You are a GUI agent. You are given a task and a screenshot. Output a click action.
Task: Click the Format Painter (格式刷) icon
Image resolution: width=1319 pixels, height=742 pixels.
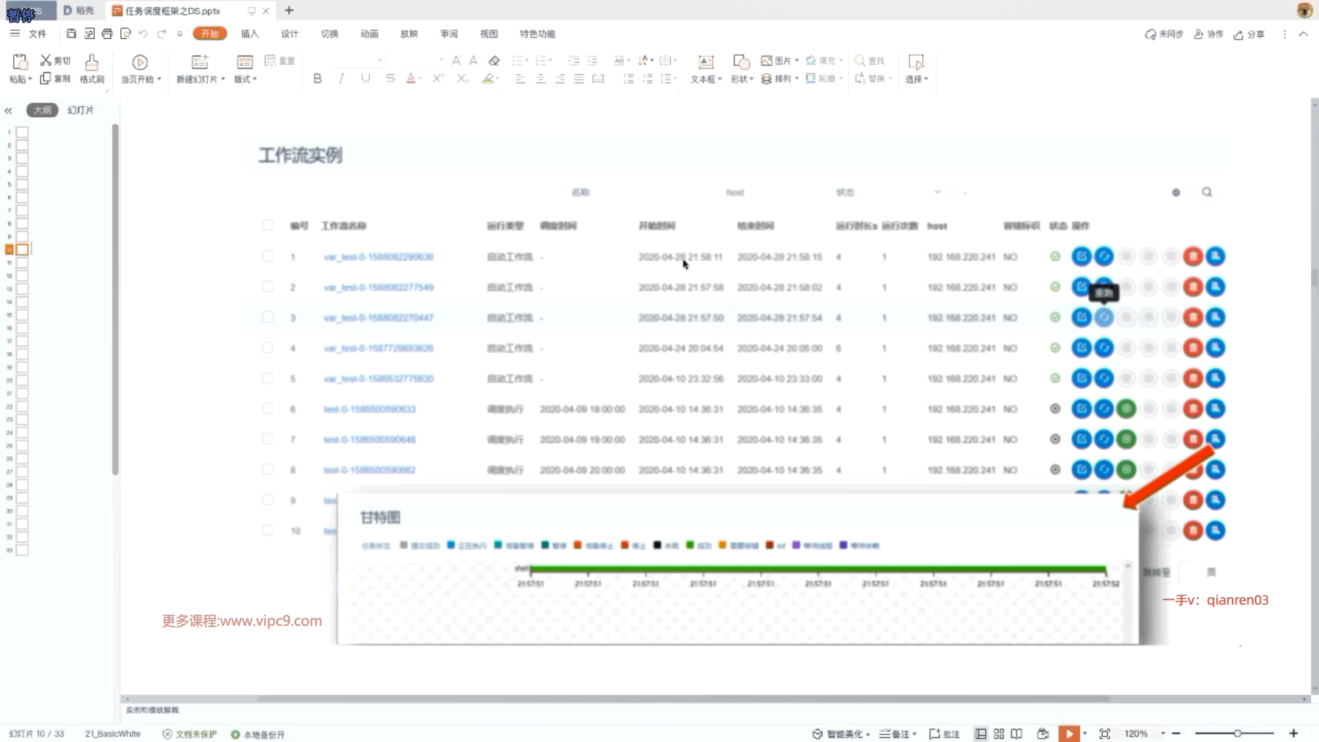click(x=91, y=63)
